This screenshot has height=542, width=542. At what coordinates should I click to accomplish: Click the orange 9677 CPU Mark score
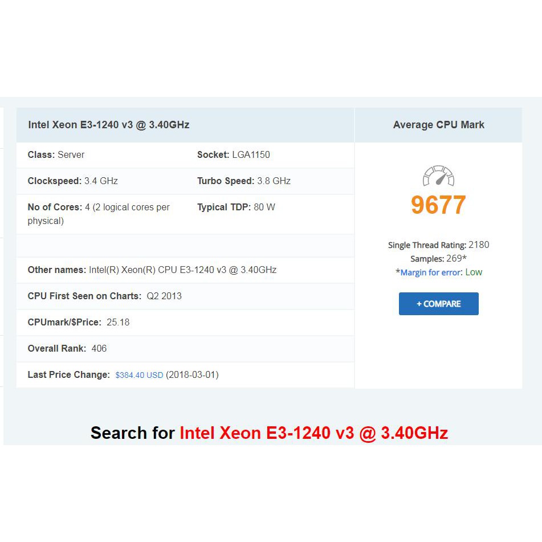point(438,204)
